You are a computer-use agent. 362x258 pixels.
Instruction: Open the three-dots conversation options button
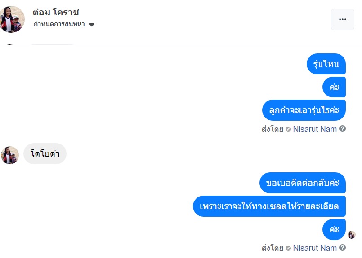click(342, 19)
